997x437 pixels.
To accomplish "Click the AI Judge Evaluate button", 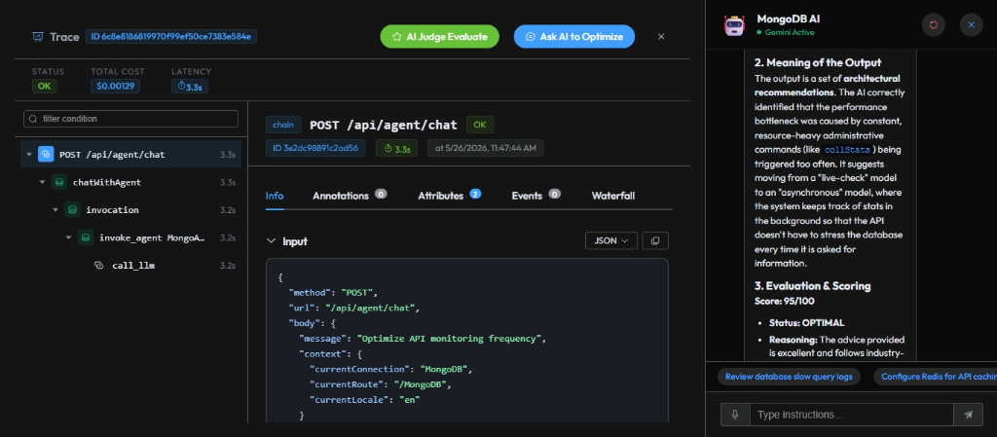I will click(440, 37).
